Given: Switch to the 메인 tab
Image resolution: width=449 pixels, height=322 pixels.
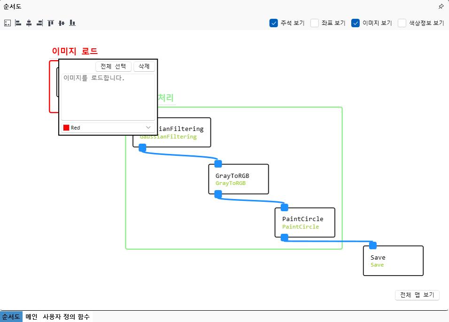Looking at the screenshot, I should coord(31,317).
